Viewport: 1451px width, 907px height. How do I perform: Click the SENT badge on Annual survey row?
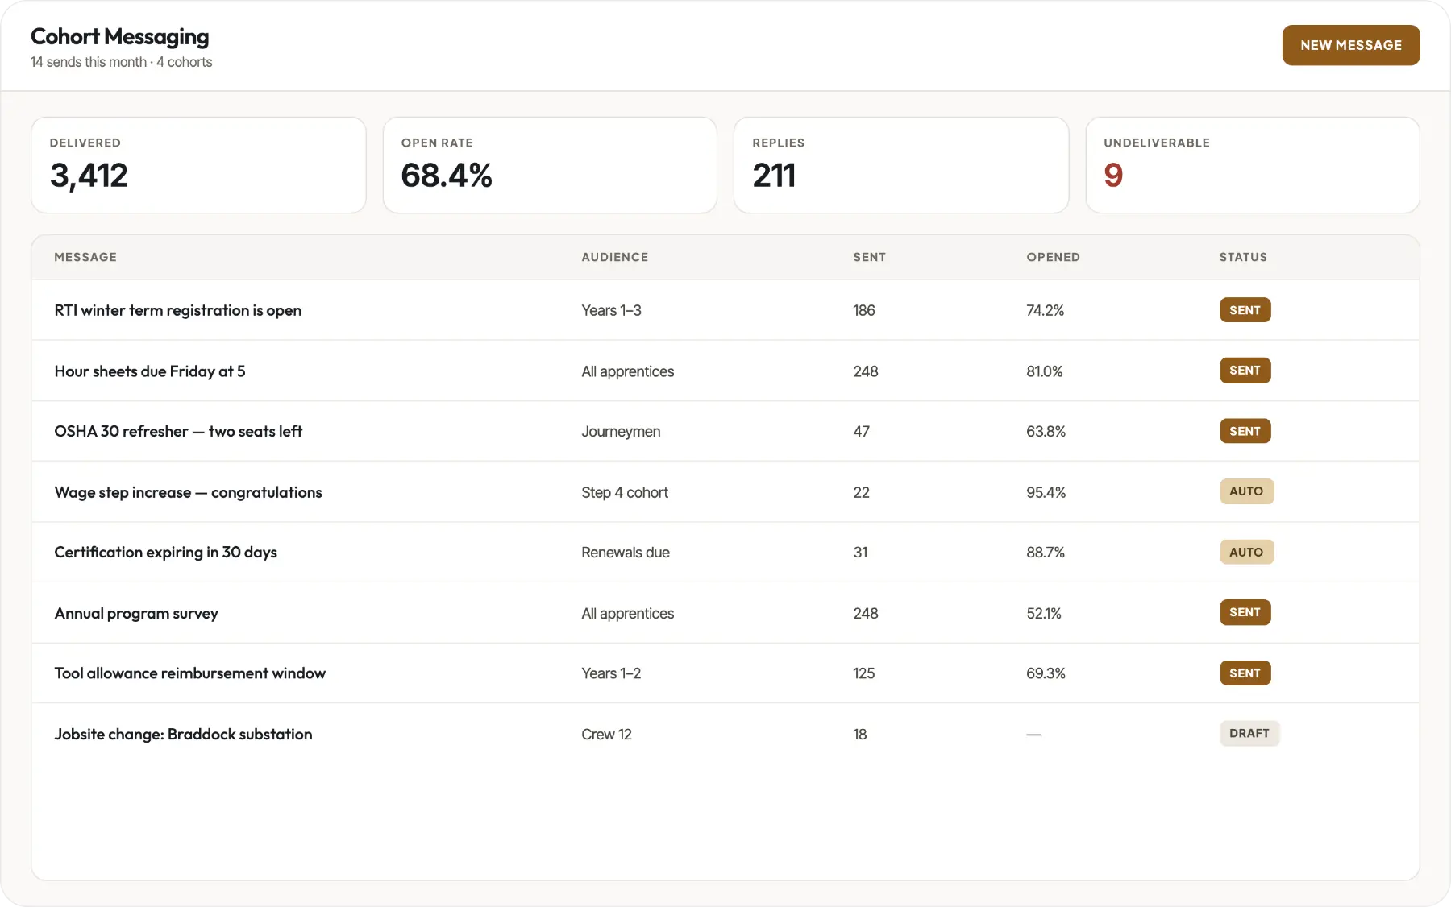point(1245,612)
